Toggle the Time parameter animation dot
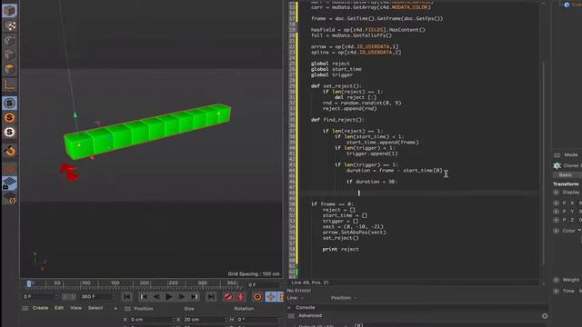The width and height of the screenshot is (582, 327). pos(556,291)
